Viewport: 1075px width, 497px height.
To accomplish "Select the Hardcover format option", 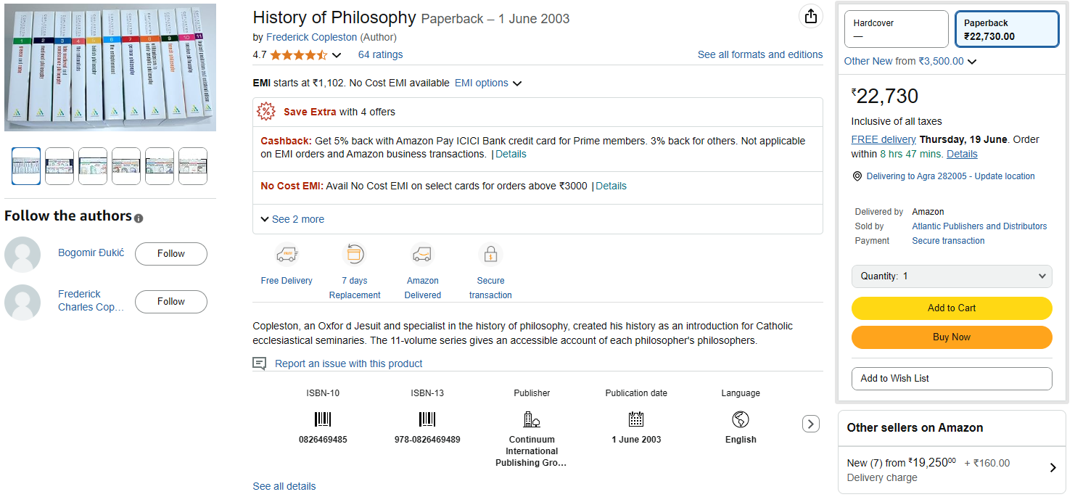I will (896, 29).
